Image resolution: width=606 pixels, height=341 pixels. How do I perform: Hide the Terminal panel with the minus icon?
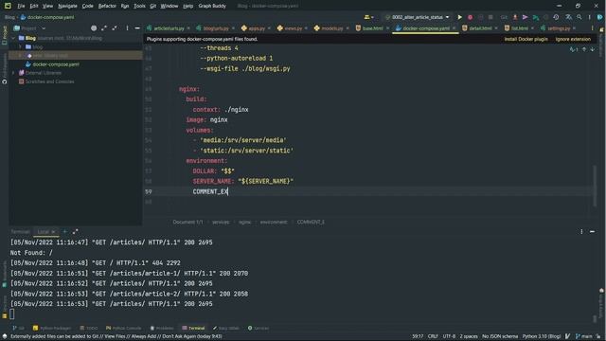[592, 231]
